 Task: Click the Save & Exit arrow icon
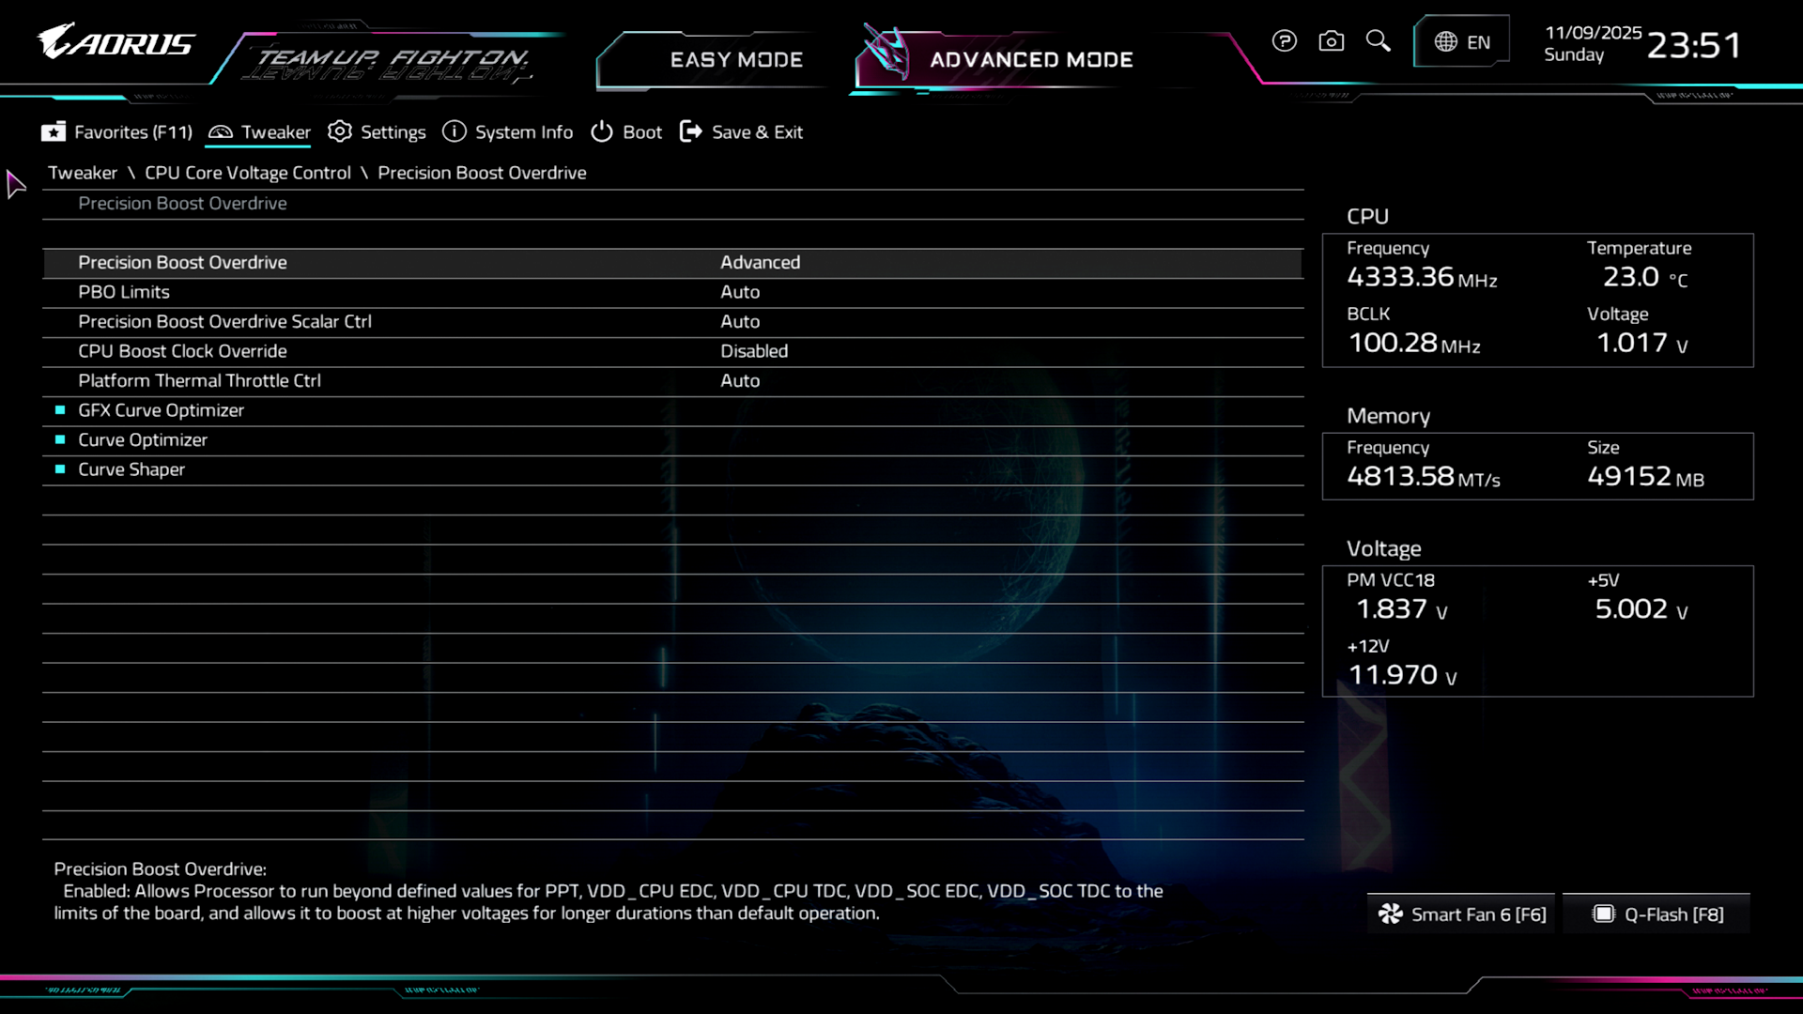pos(690,132)
